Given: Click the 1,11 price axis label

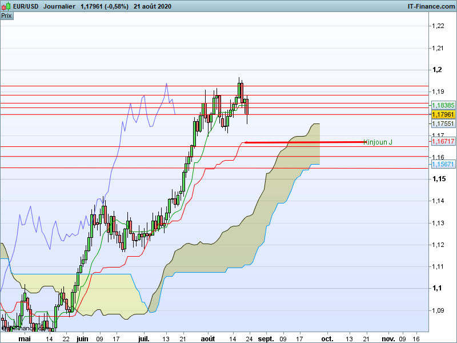Looking at the screenshot, I should pos(438,266).
